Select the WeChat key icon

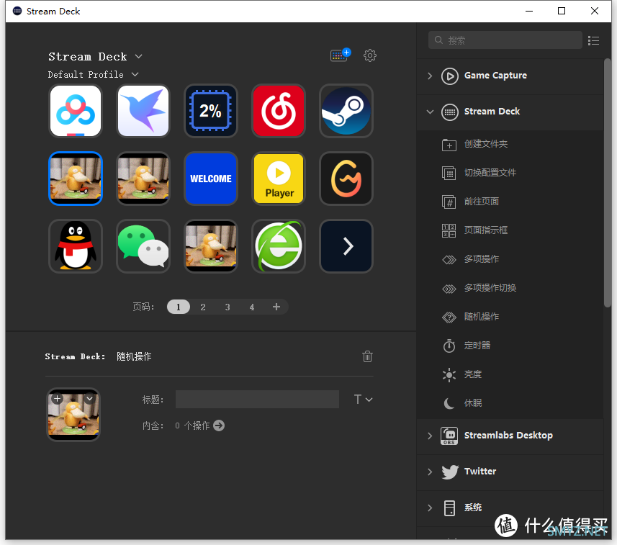point(143,246)
